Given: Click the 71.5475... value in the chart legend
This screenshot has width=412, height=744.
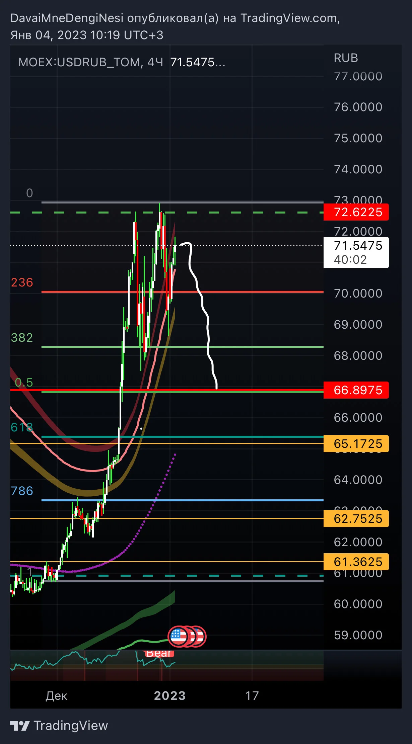Looking at the screenshot, I should [198, 62].
